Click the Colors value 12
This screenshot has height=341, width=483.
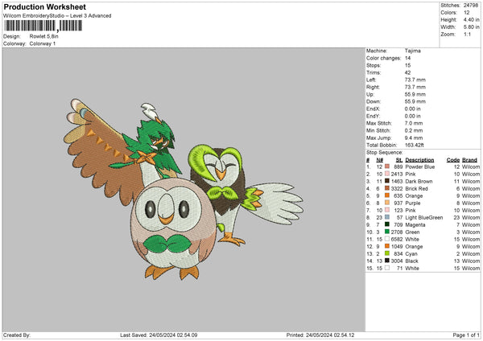click(466, 13)
